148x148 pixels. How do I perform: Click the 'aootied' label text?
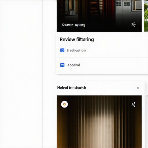[x=74, y=65]
